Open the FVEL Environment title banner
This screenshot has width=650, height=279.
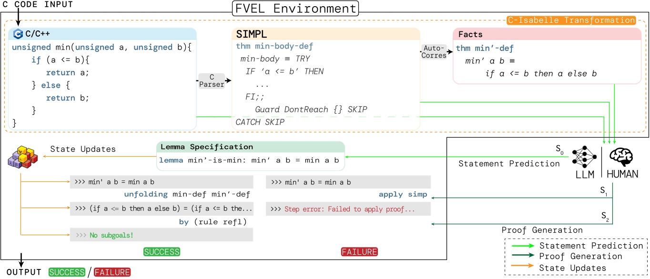[294, 8]
